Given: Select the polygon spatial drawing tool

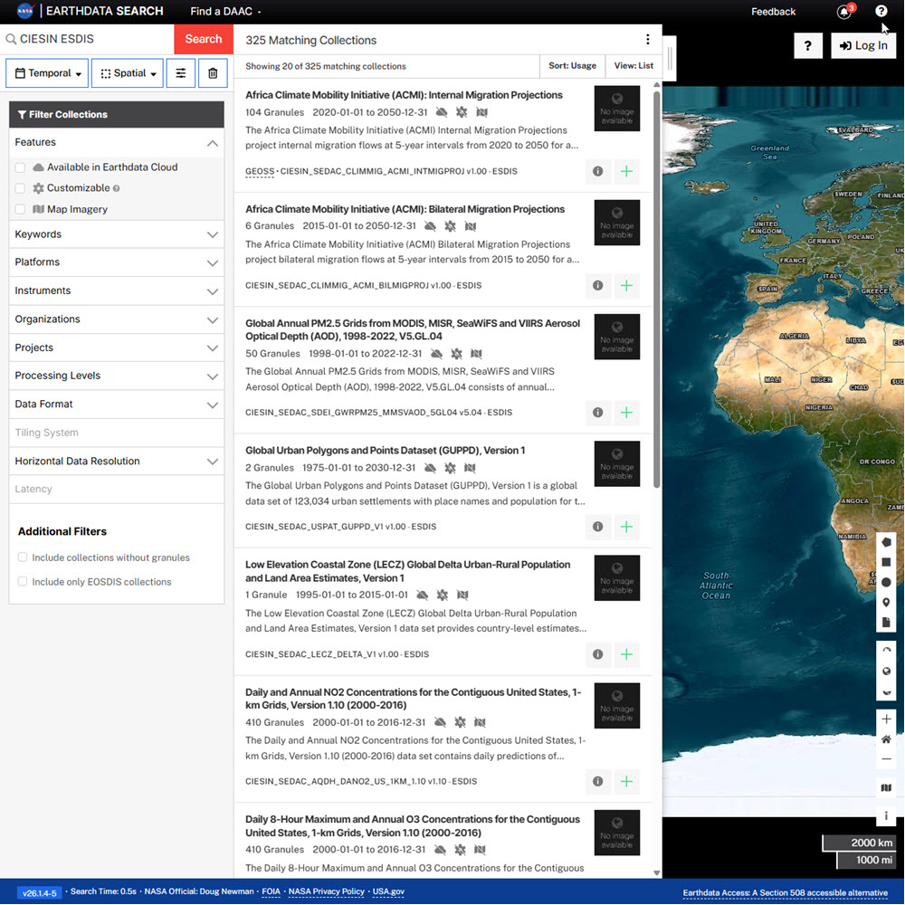Looking at the screenshot, I should click(x=886, y=542).
